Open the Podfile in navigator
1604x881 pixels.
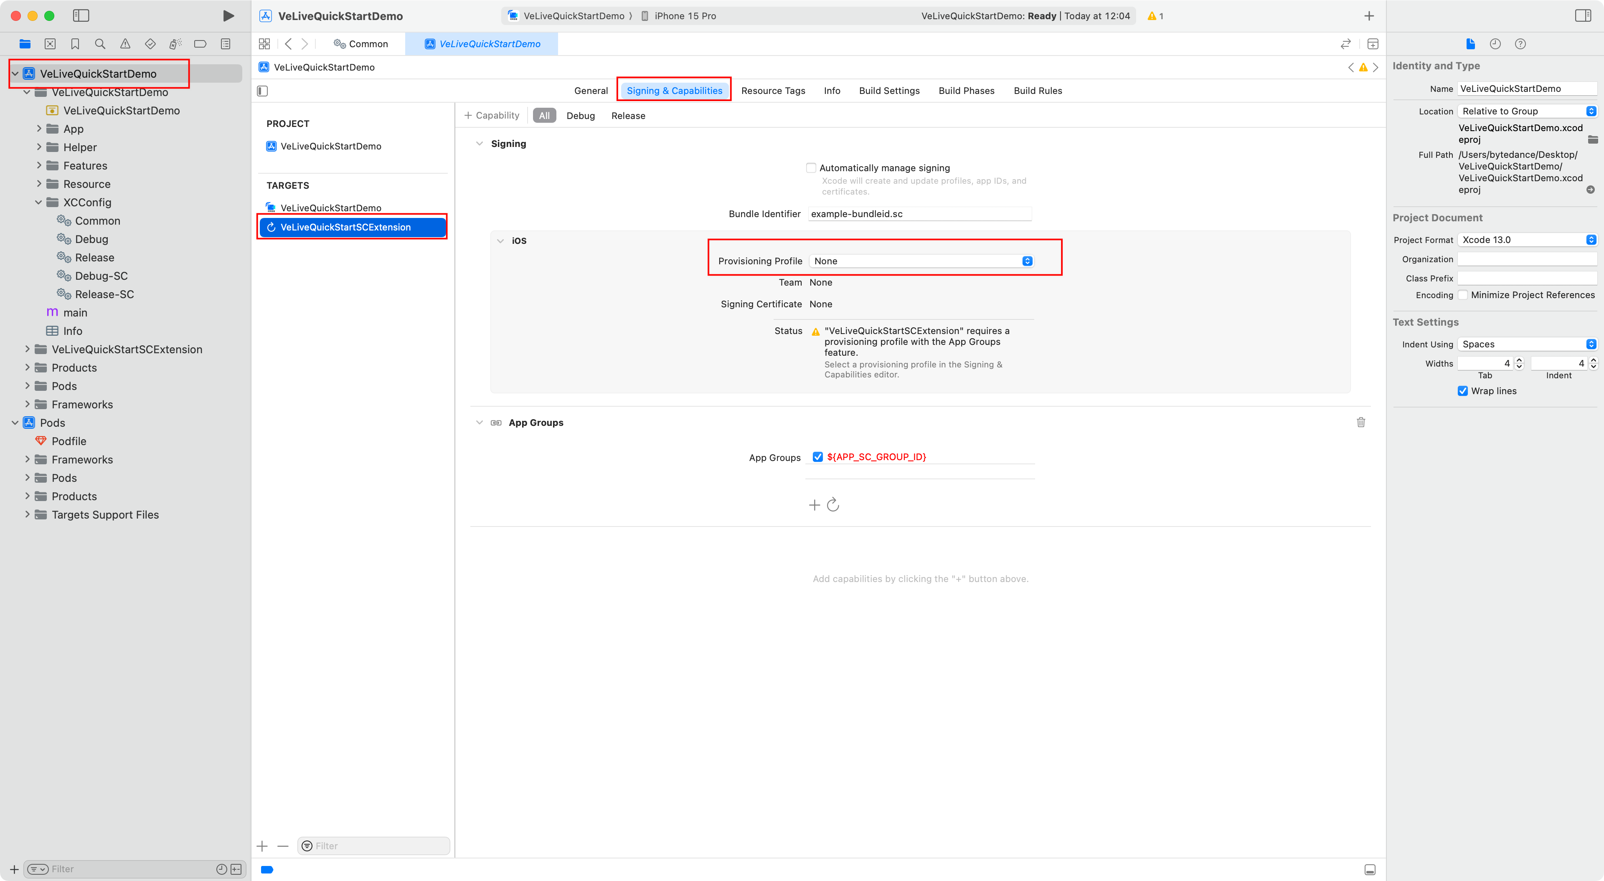(x=69, y=441)
